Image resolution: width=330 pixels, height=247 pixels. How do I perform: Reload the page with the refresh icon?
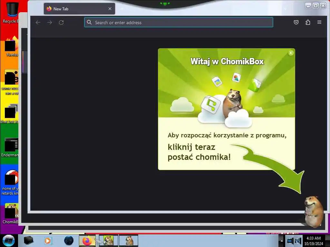pyautogui.click(x=61, y=23)
